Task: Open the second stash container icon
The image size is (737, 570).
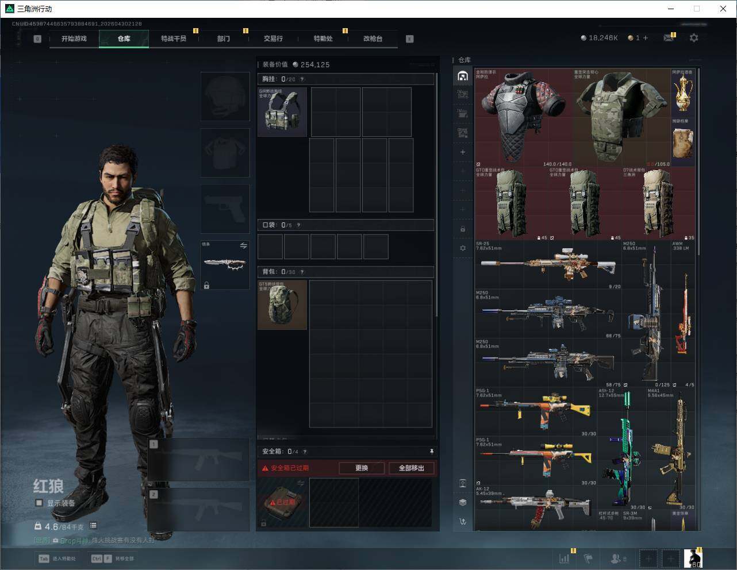Action: coord(463,95)
